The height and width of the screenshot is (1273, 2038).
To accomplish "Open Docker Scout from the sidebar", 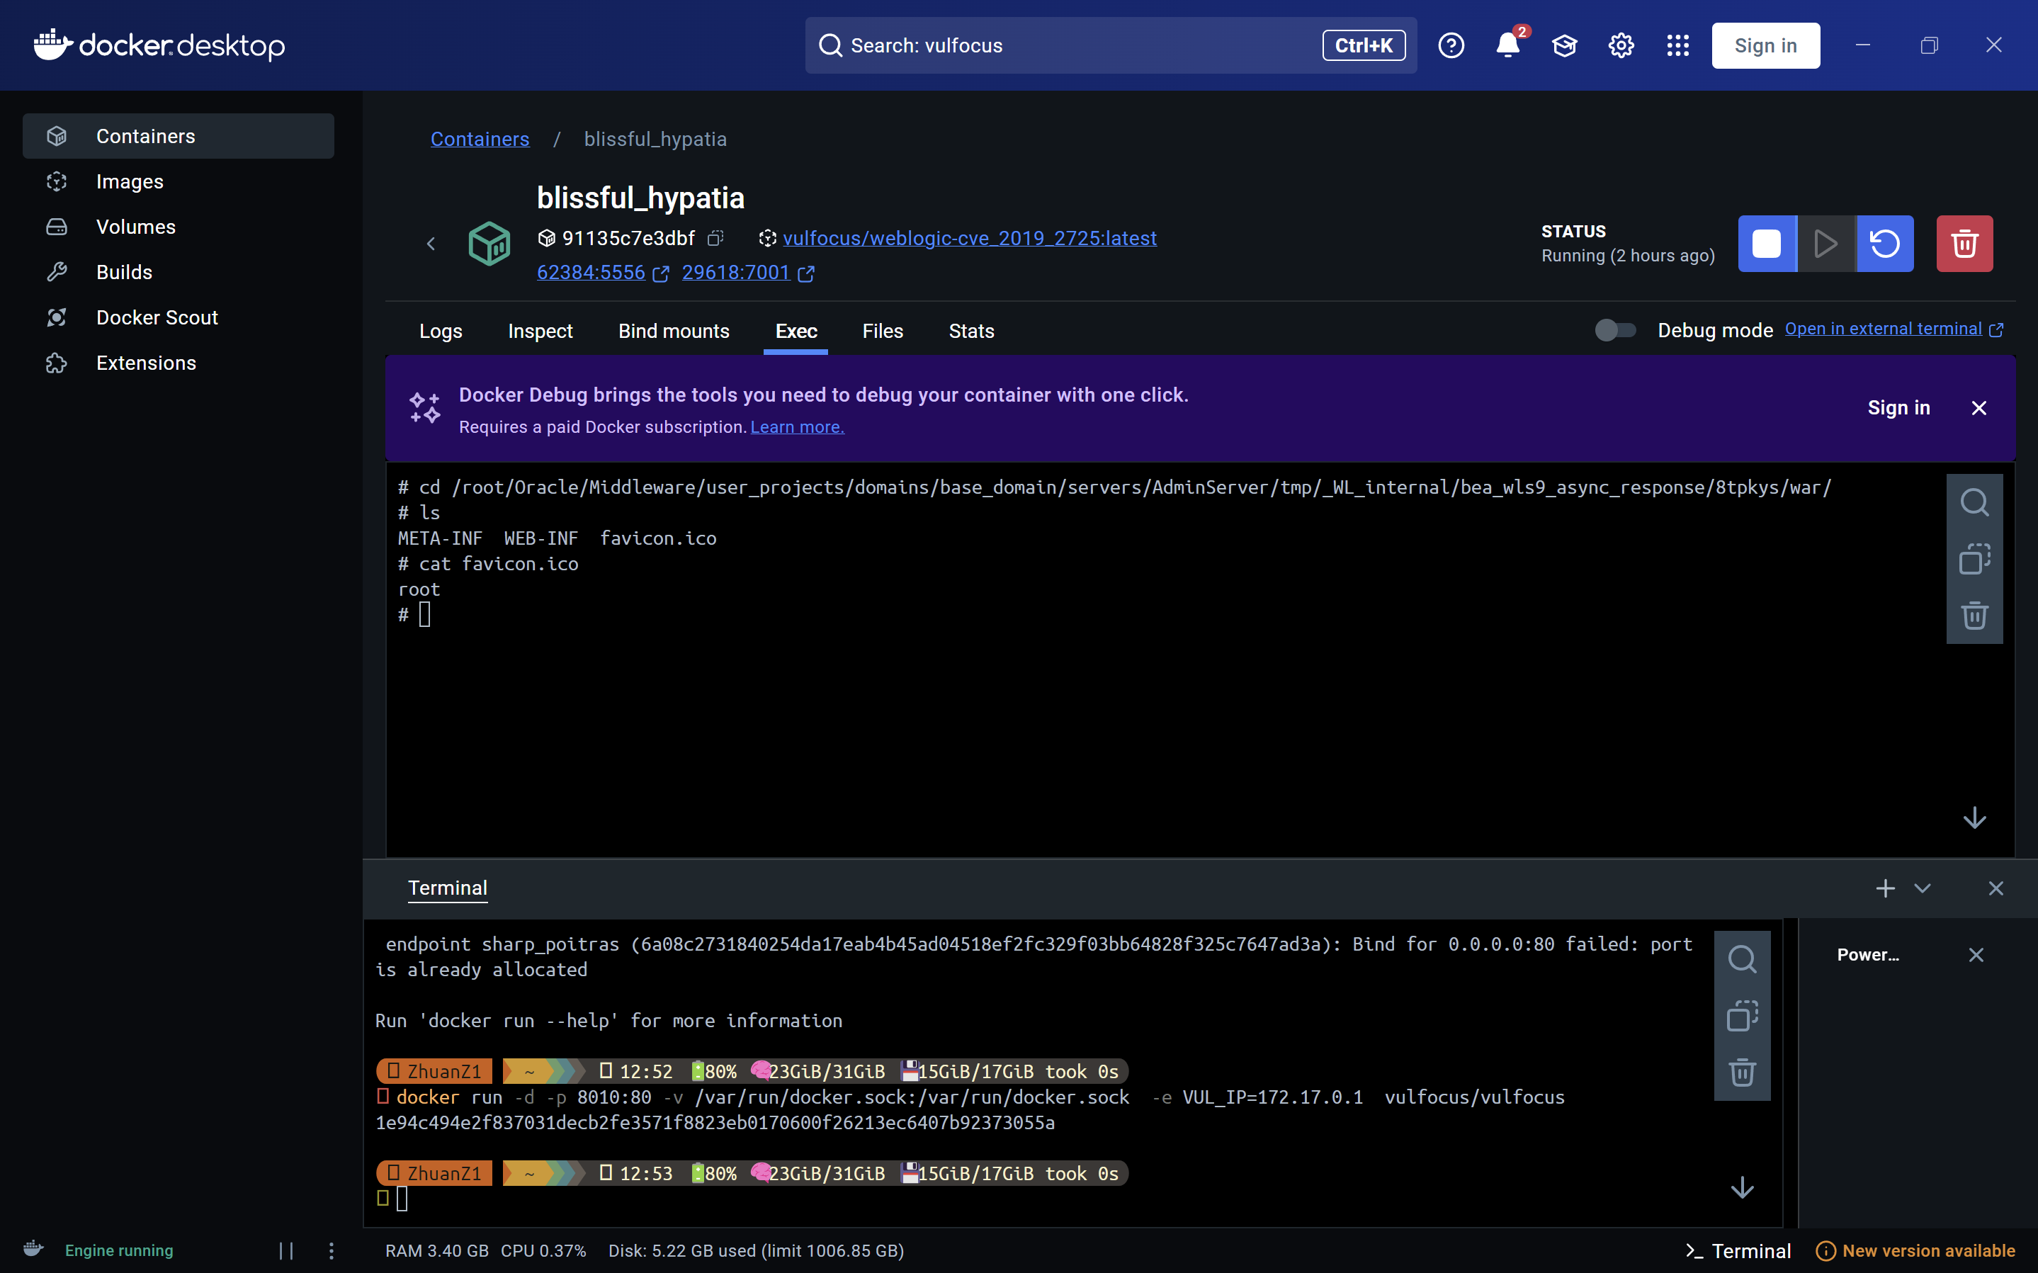I will coord(179,317).
